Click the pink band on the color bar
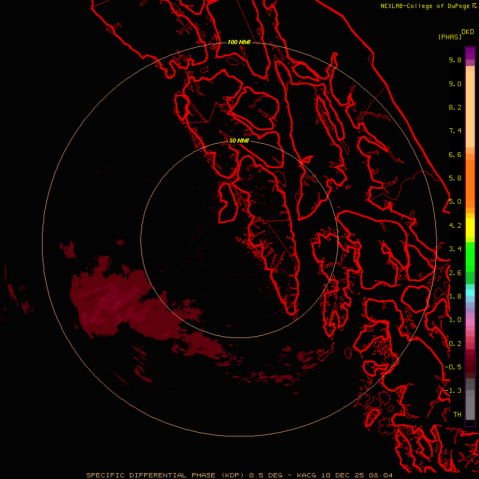This screenshot has height=479, width=479. point(470,323)
